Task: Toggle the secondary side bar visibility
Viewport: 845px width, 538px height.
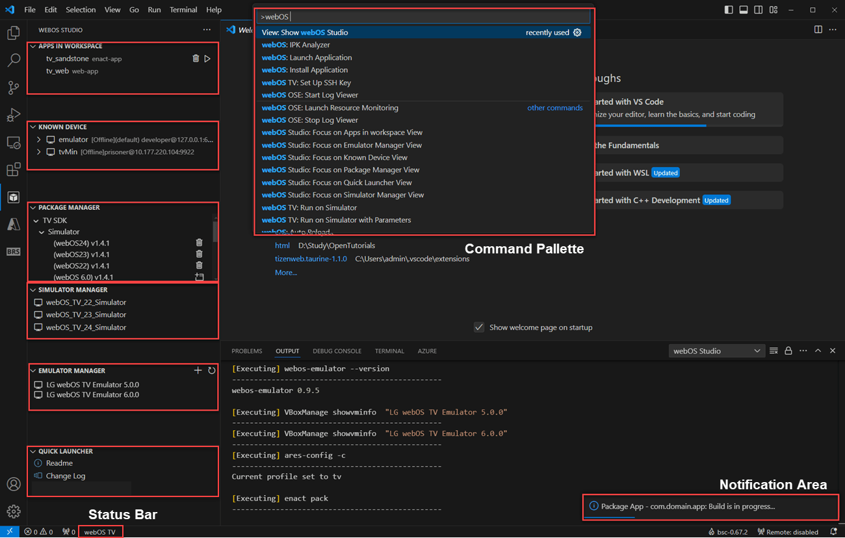Action: pos(759,10)
